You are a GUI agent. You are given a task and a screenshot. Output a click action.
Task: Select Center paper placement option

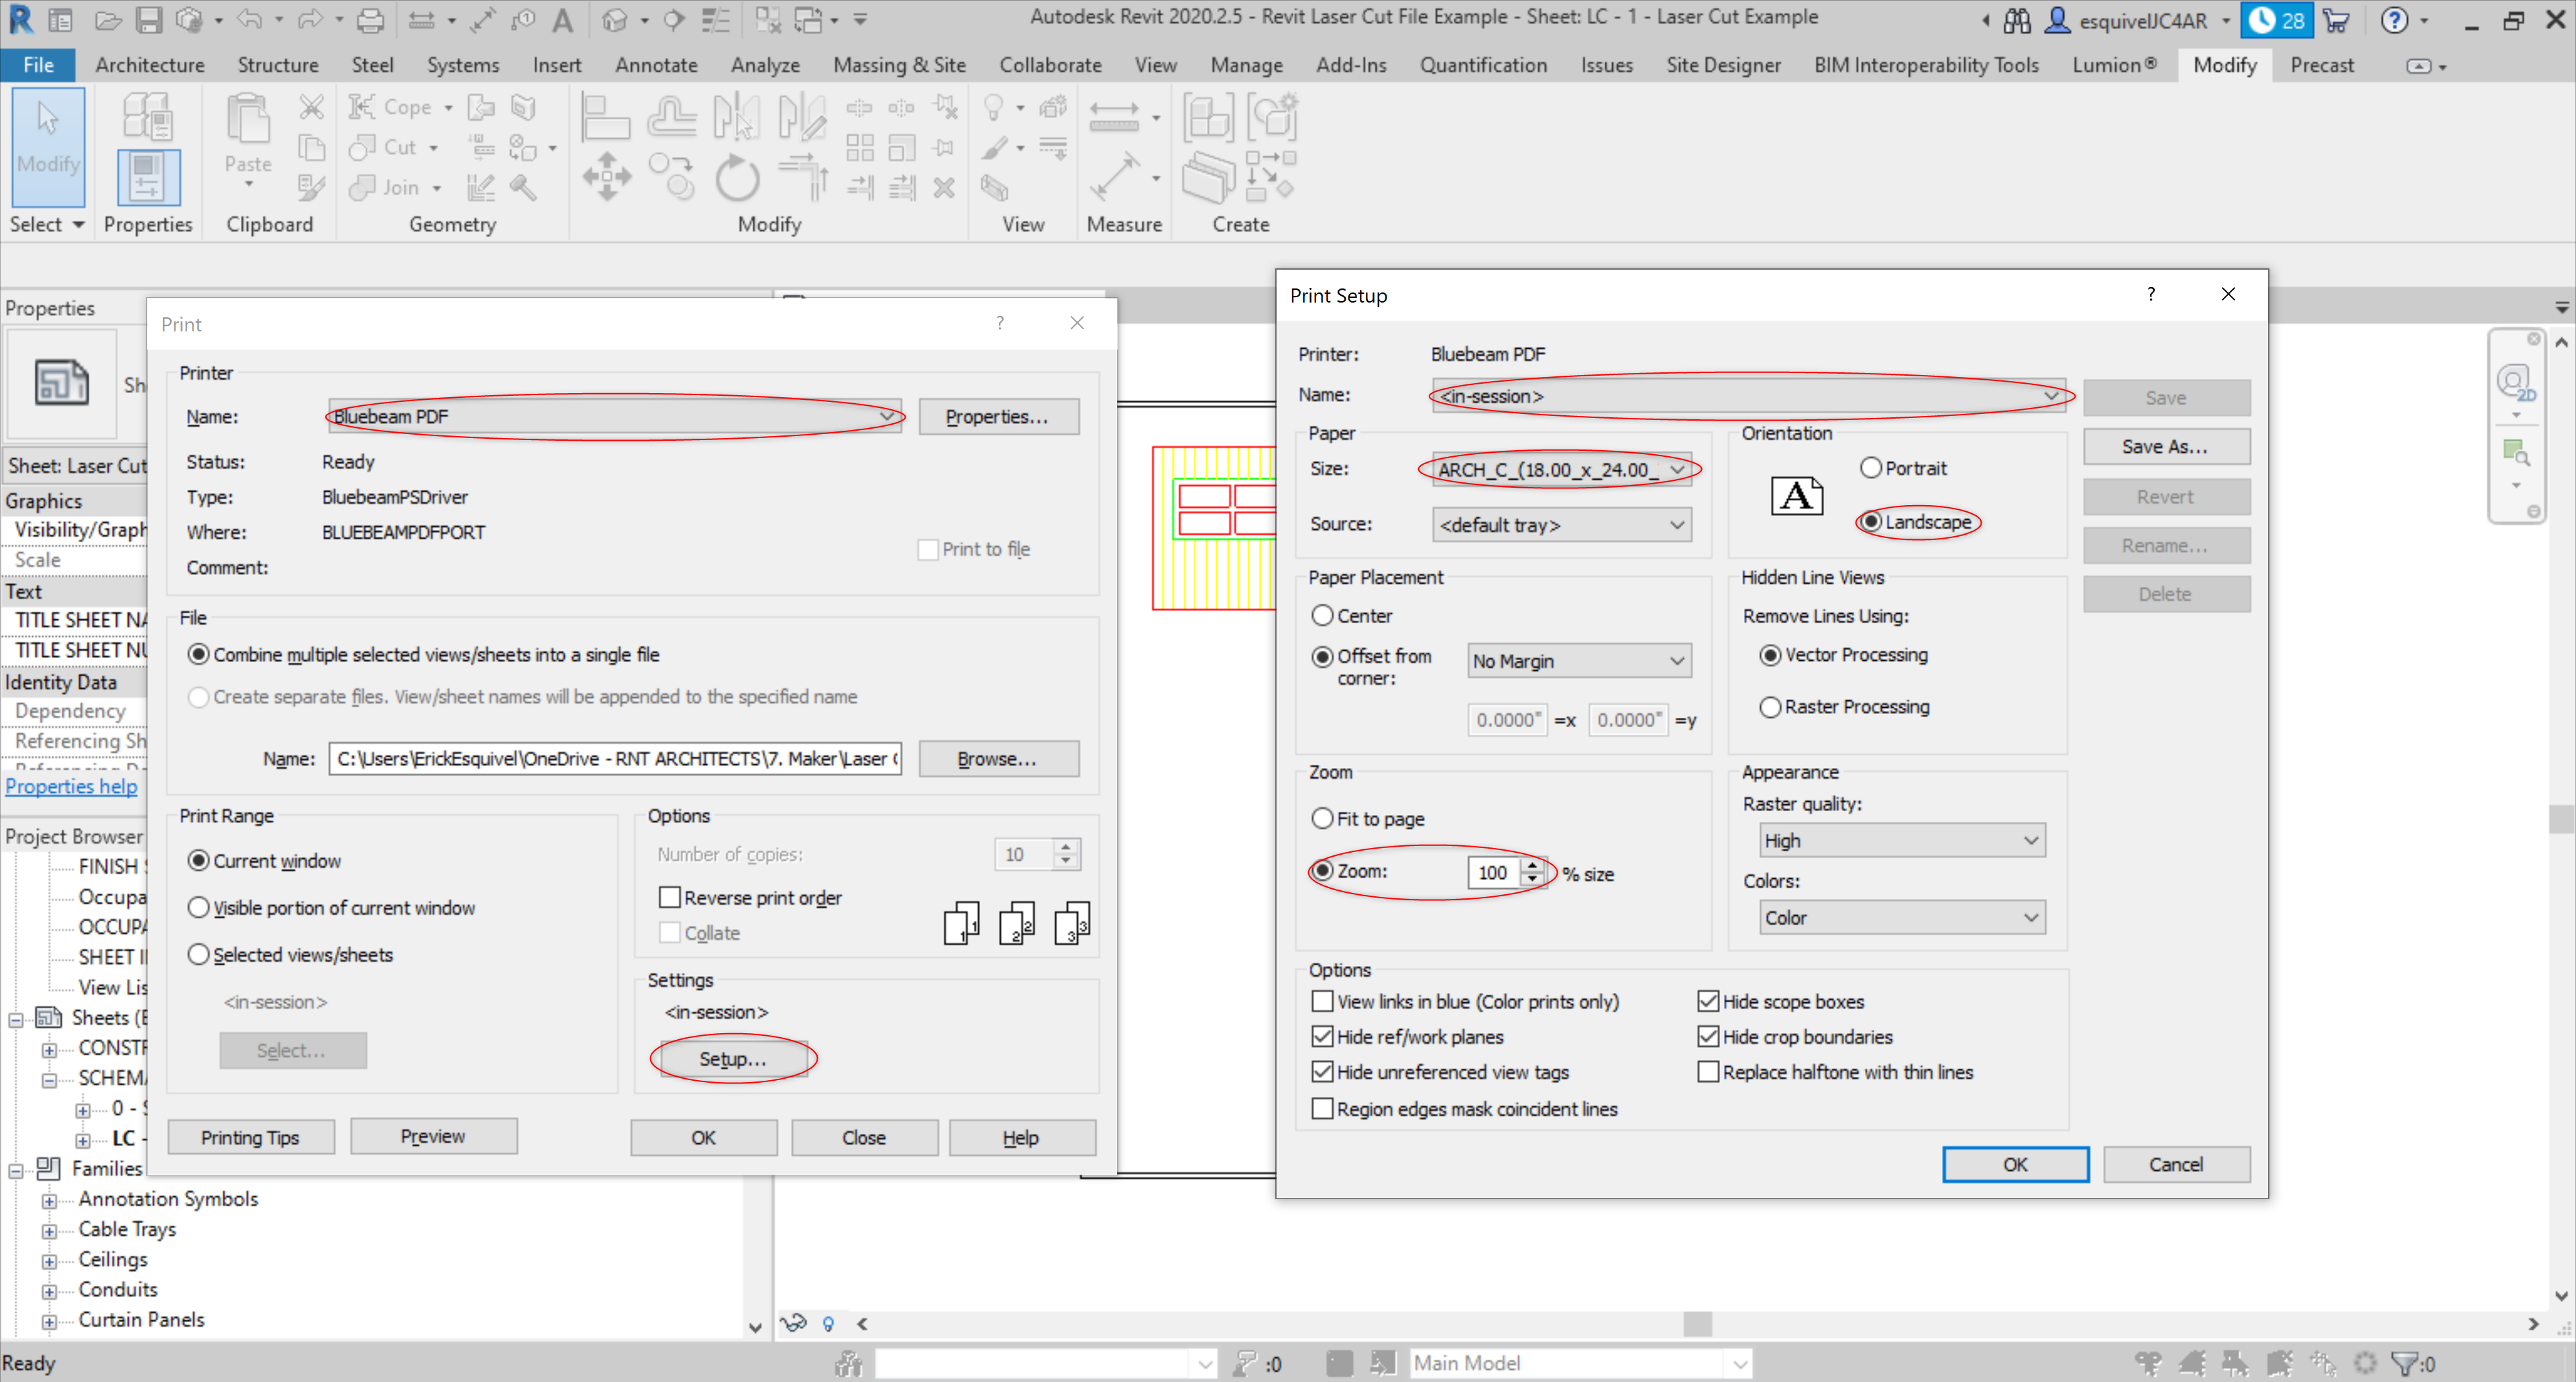coord(1322,615)
